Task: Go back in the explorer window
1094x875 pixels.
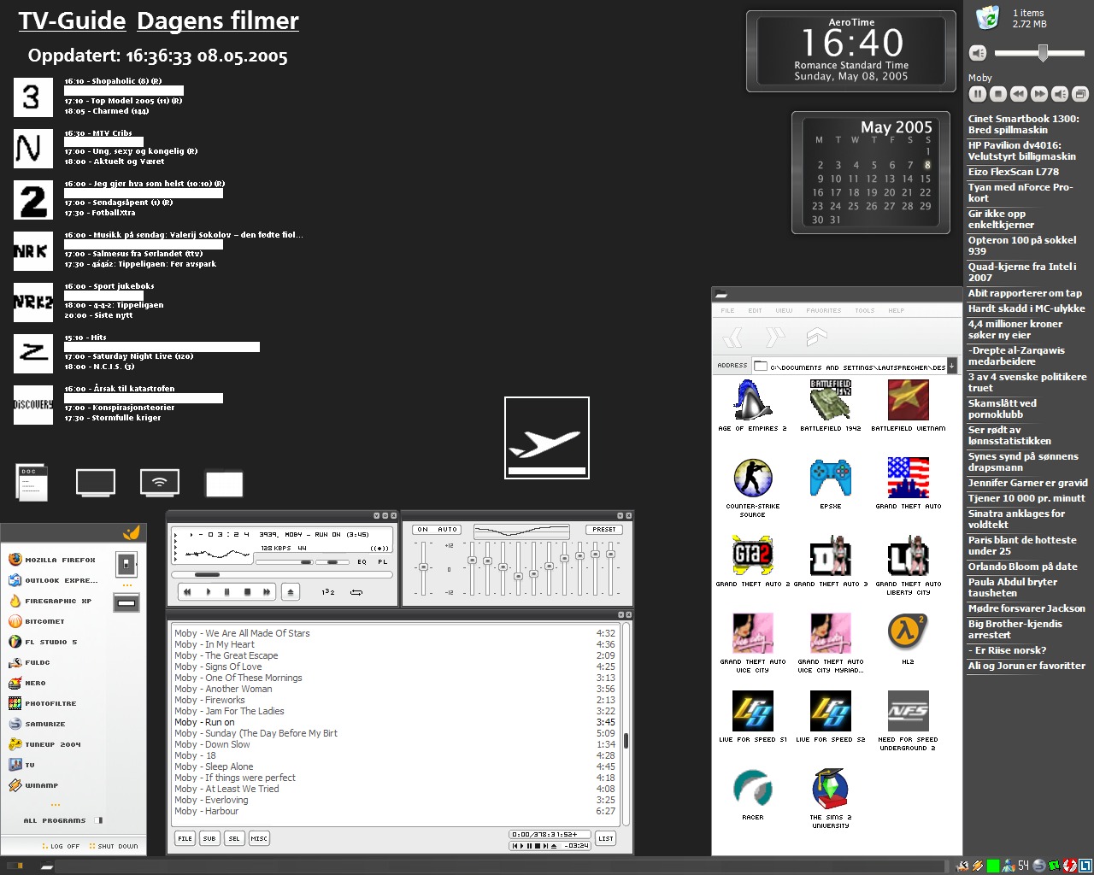Action: pyautogui.click(x=732, y=338)
